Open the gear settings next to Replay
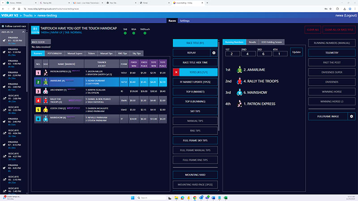Image resolution: width=358 pixels, height=201 pixels. 213,53
